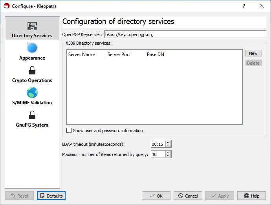Image resolution: width=271 pixels, height=205 pixels.
Task: Close the Configure - Kleopatra dialog
Action: (262, 6)
